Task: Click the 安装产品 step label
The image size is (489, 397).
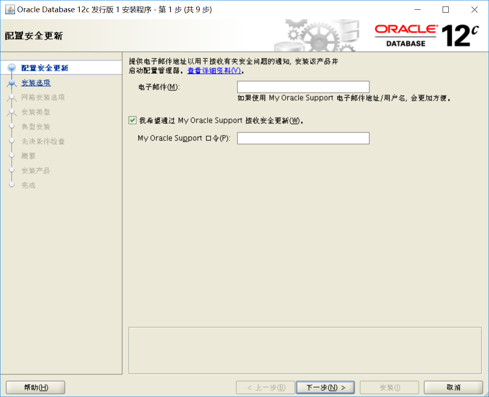Action: [36, 171]
